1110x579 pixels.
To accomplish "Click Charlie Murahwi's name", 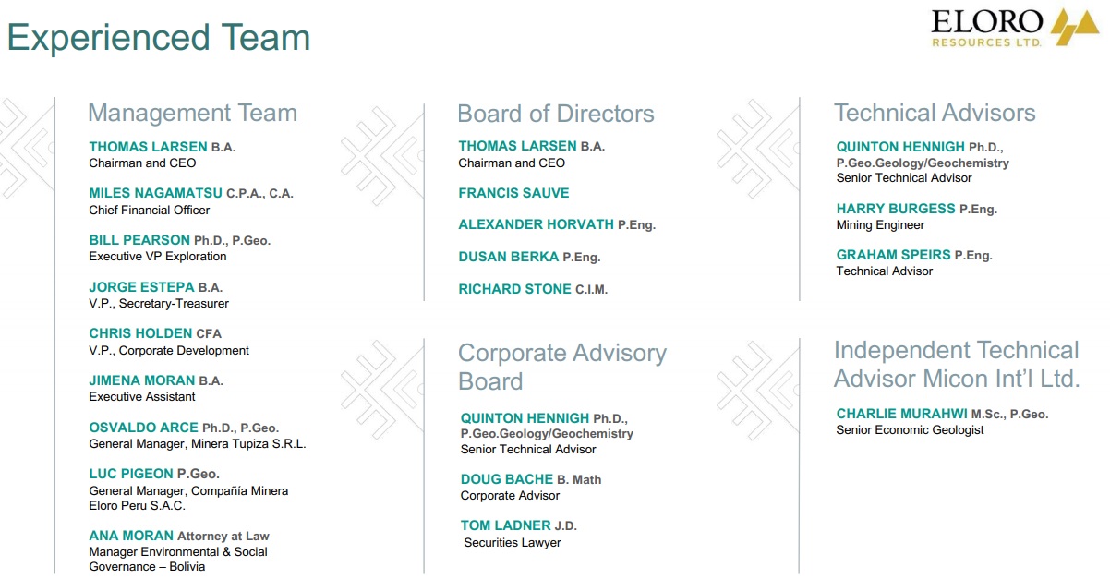I will point(901,414).
